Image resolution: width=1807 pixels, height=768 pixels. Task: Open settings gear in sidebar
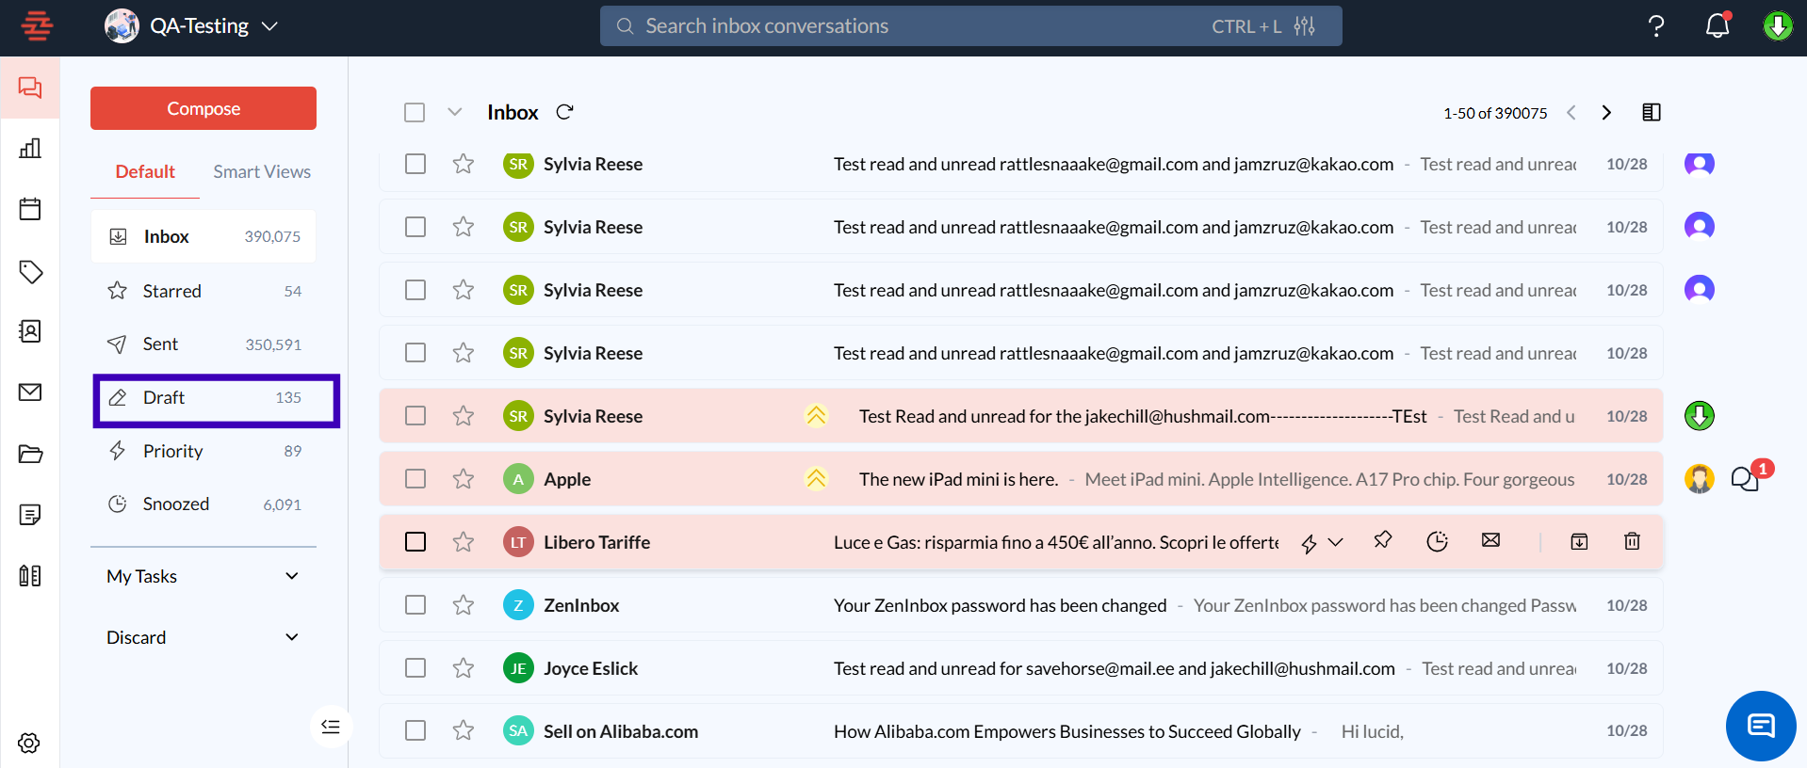point(29,743)
